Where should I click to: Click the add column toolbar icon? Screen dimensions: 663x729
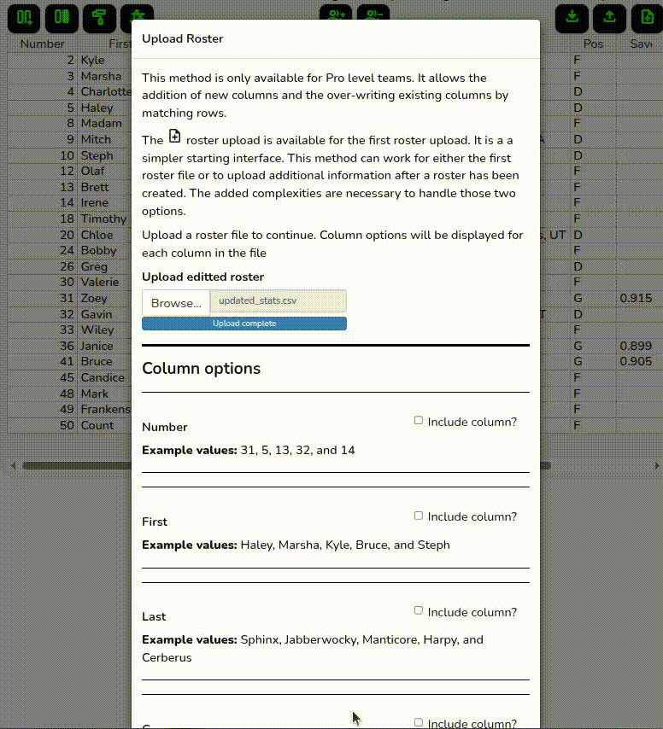click(25, 17)
